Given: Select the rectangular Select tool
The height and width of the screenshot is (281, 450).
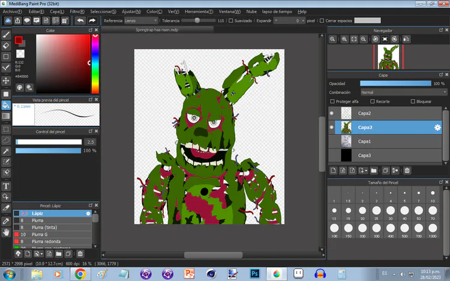Looking at the screenshot, I should pos(6,129).
